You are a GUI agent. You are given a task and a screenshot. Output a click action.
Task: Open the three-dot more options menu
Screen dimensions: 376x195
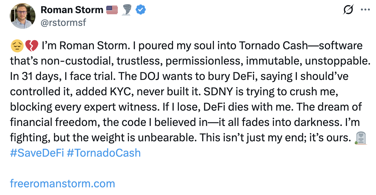click(365, 10)
